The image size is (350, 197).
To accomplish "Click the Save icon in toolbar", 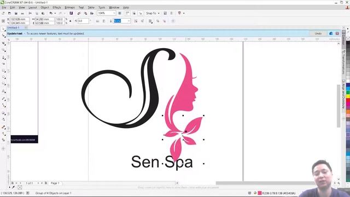I will tap(16, 13).
